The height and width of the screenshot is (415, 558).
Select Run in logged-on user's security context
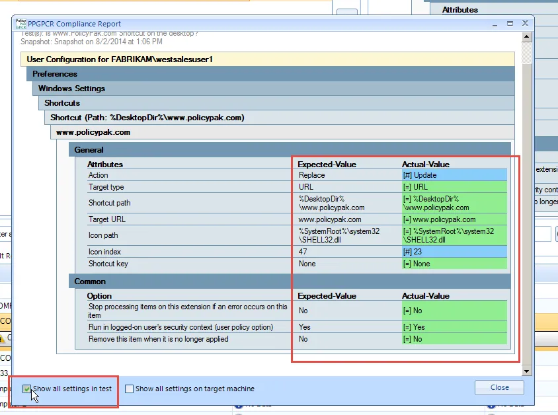point(180,327)
